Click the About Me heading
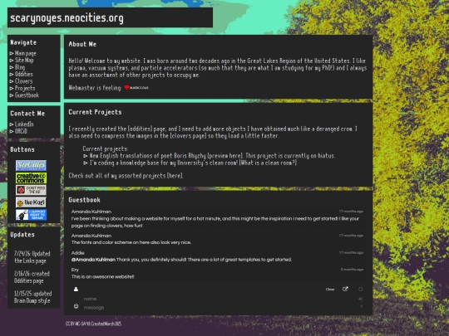The height and width of the screenshot is (336, 449). click(x=82, y=44)
